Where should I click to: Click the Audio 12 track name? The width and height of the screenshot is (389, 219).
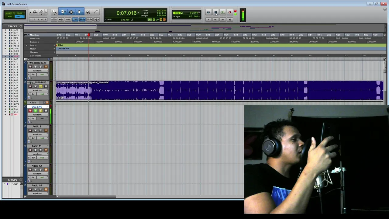[37, 166]
